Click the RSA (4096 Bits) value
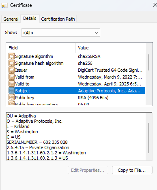This screenshot has width=157, height=190. coord(93,98)
